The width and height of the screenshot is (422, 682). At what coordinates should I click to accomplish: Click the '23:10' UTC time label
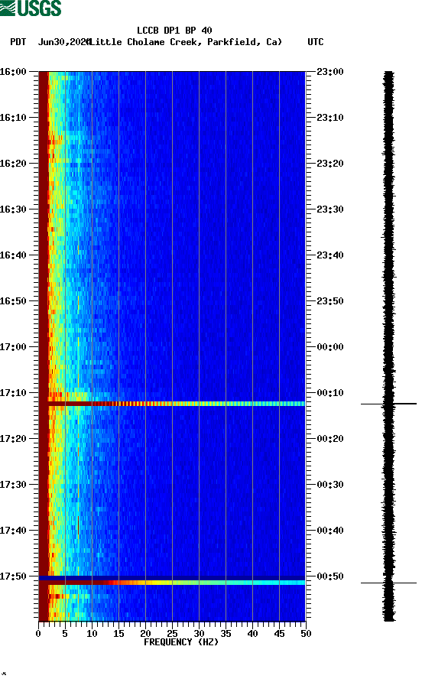click(x=330, y=118)
